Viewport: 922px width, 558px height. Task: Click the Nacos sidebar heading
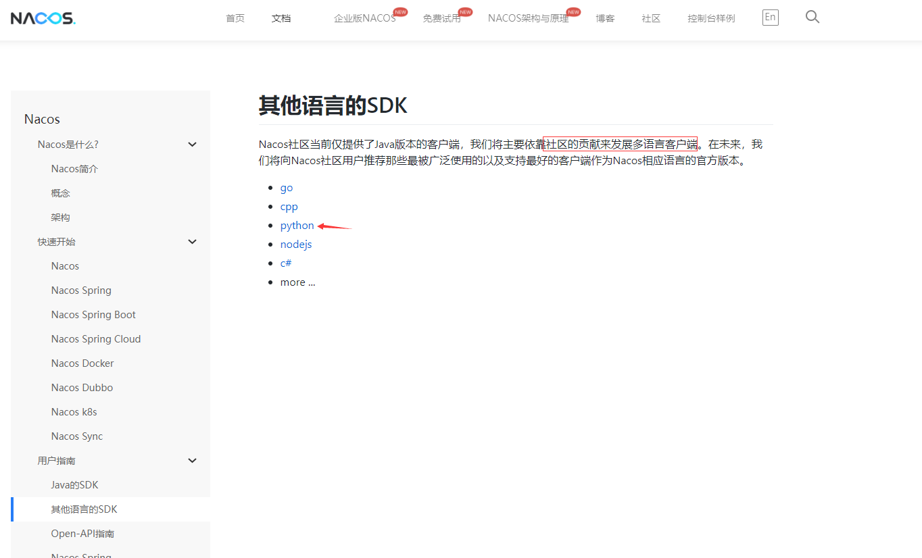point(42,119)
